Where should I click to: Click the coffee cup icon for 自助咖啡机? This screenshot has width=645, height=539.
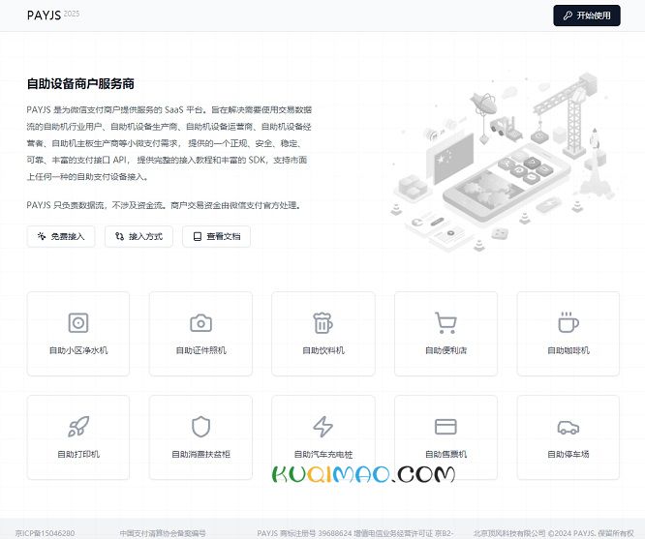coord(568,322)
